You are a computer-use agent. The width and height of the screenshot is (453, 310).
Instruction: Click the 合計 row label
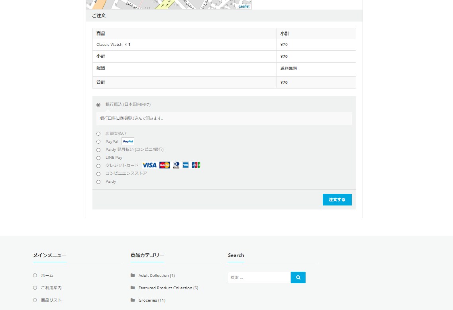point(101,82)
